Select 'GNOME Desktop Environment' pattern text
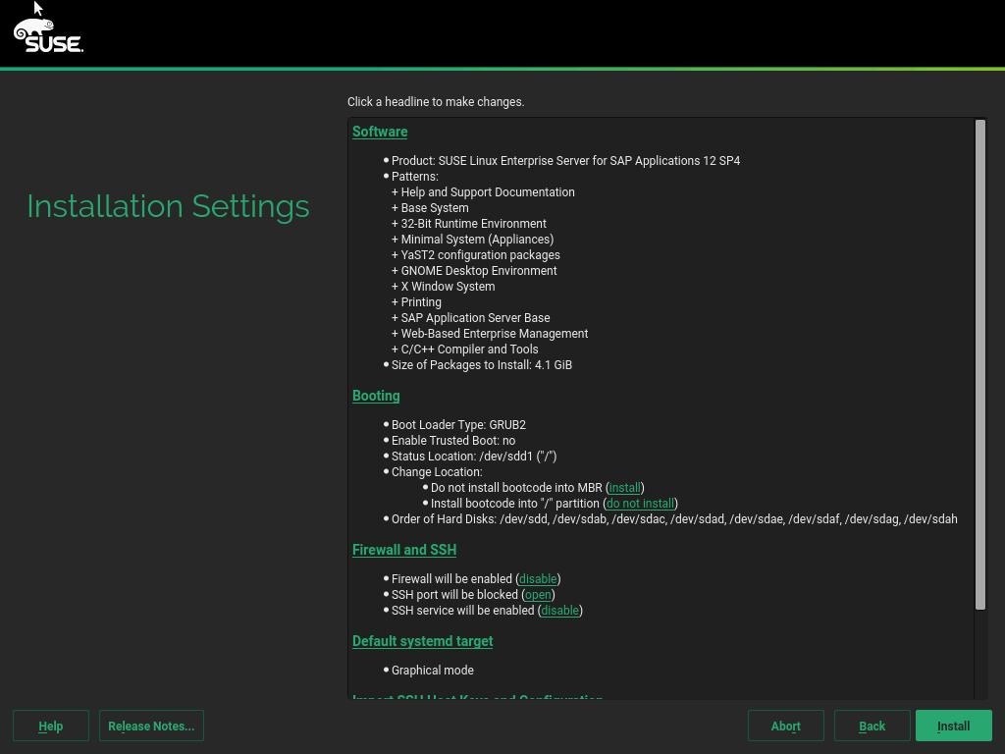Viewport: 1005px width, 754px height. (x=479, y=271)
